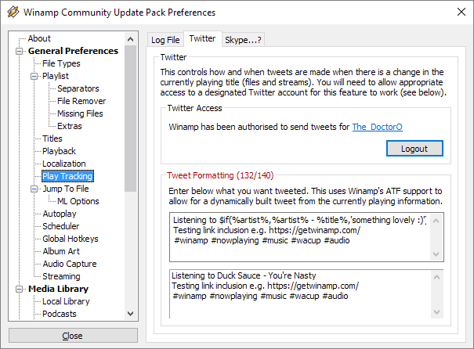Collapse the Playlist tree node

click(x=34, y=76)
